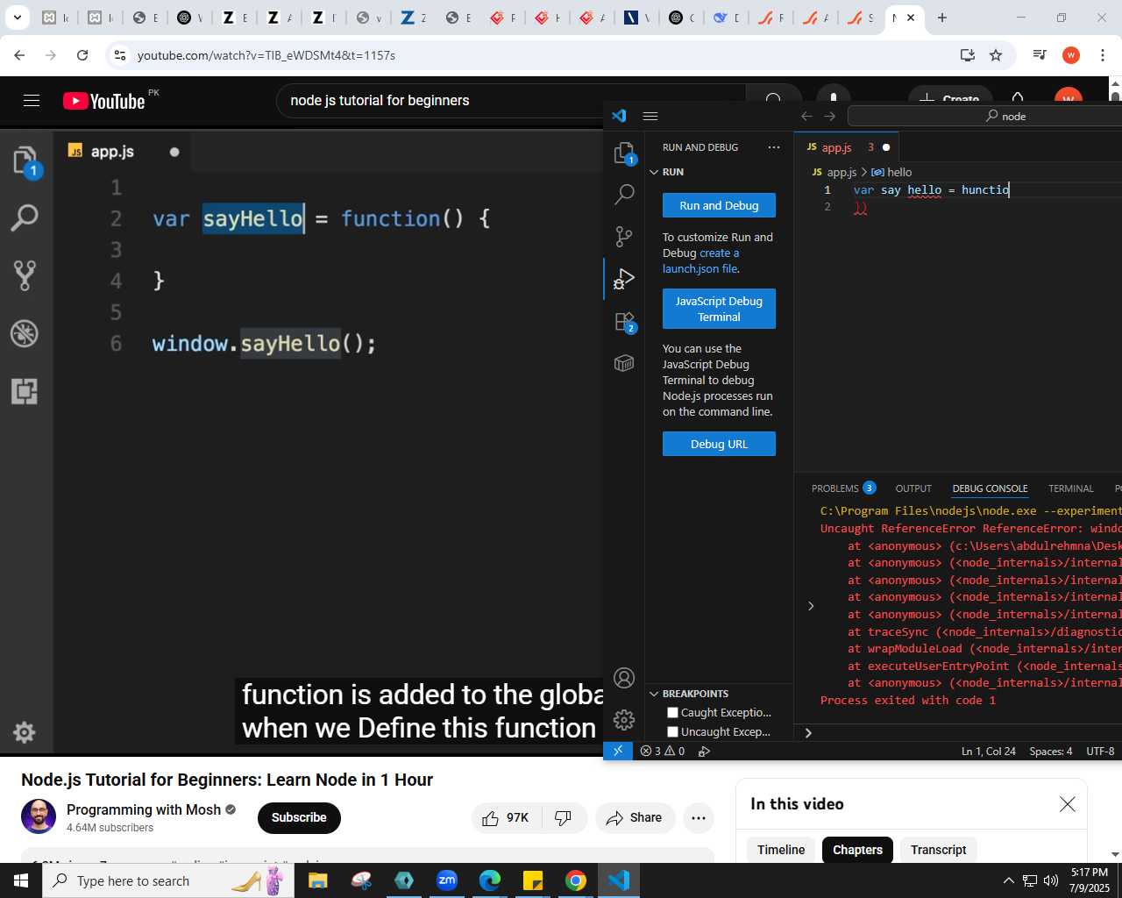
Task: Close the In this video panel
Action: 1067,804
